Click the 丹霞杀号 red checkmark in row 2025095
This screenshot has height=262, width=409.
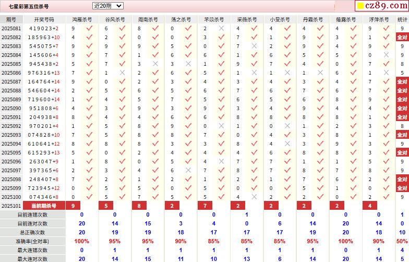pos(320,152)
